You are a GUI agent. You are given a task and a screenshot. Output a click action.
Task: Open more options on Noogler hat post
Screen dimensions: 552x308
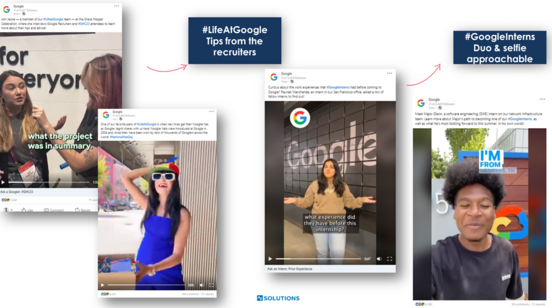tap(211, 111)
